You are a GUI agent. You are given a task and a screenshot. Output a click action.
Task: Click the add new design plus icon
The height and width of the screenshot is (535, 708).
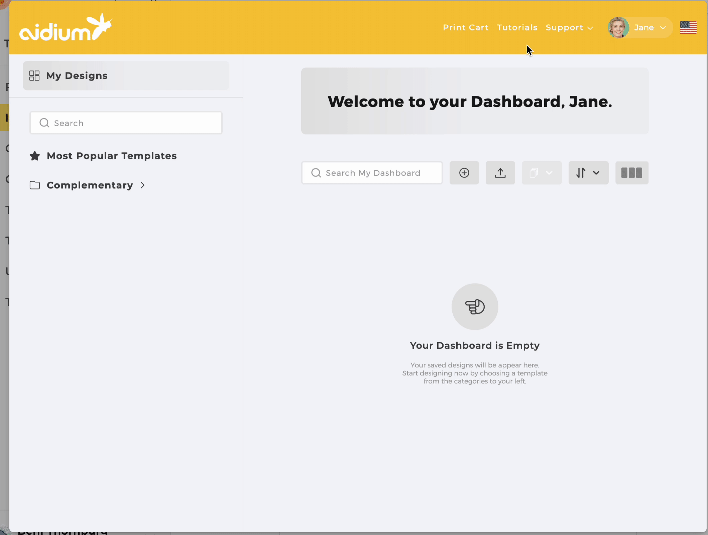pyautogui.click(x=464, y=173)
